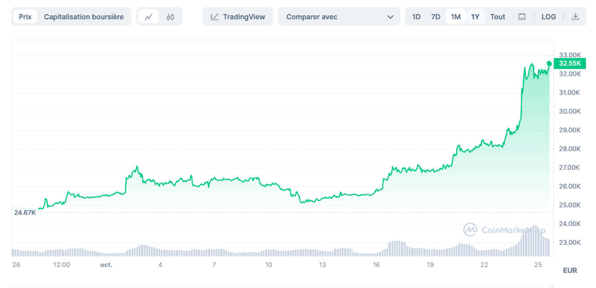Select the 1Y time range
The height and width of the screenshot is (288, 596).
click(x=475, y=17)
